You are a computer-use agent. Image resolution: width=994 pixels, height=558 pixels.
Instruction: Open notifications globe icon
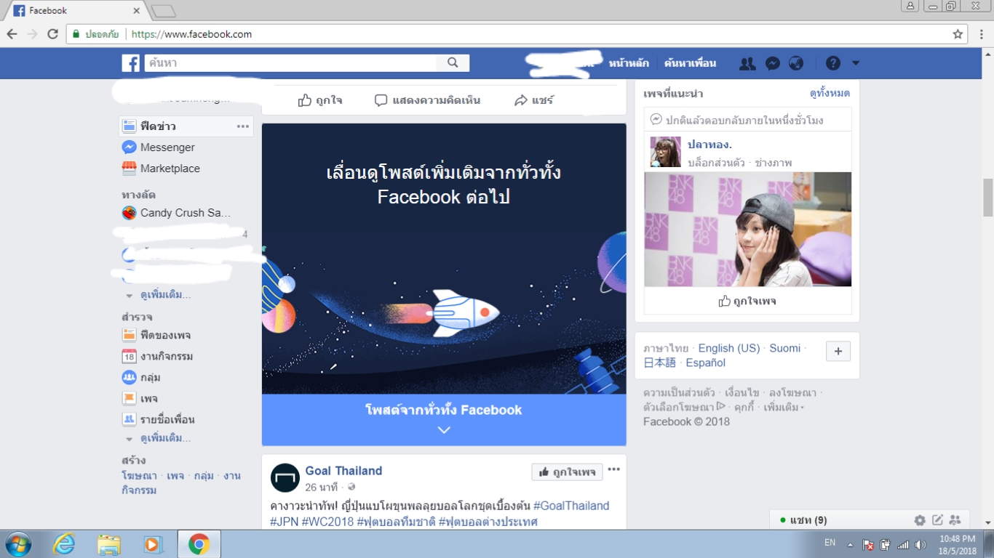(796, 63)
